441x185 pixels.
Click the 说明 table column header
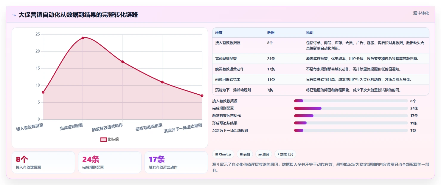click(x=310, y=33)
